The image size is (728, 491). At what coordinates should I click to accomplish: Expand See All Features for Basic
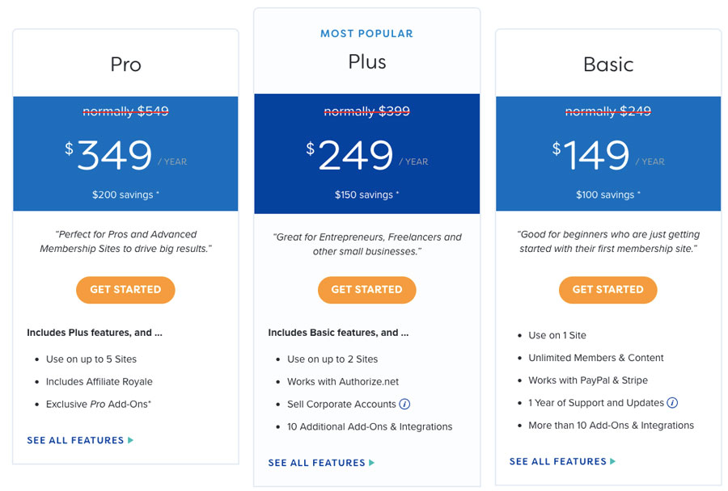point(557,462)
